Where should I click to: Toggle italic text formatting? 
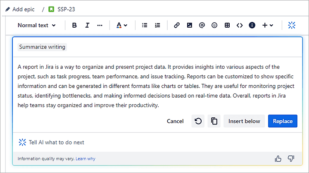click(87, 25)
